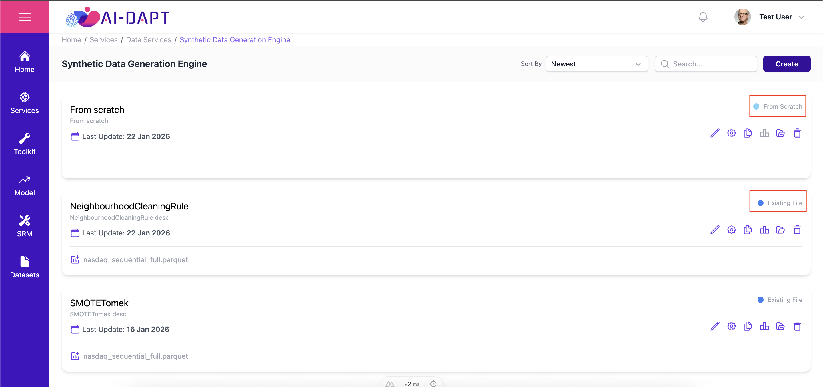
Task: Open bar chart icon for NeighbourhoodCleaningRule
Action: (x=764, y=230)
